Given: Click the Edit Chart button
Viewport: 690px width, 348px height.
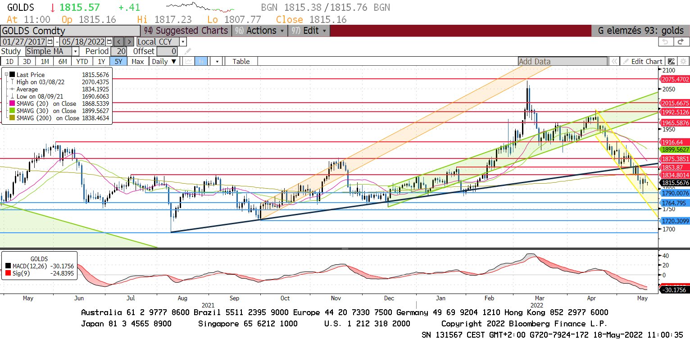Looking at the screenshot, I should pyautogui.click(x=643, y=62).
